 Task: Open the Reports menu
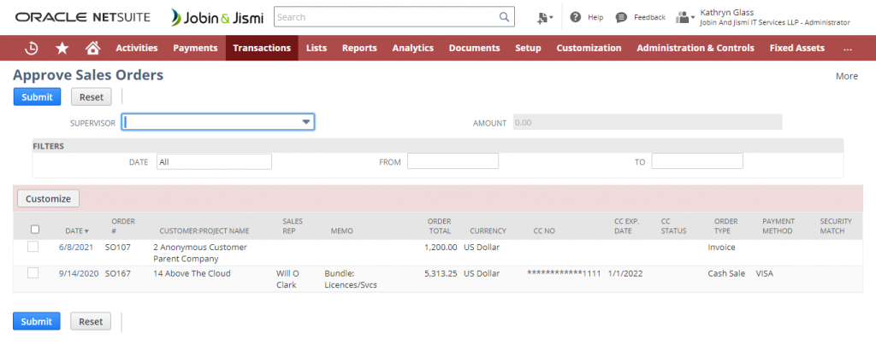coord(359,48)
